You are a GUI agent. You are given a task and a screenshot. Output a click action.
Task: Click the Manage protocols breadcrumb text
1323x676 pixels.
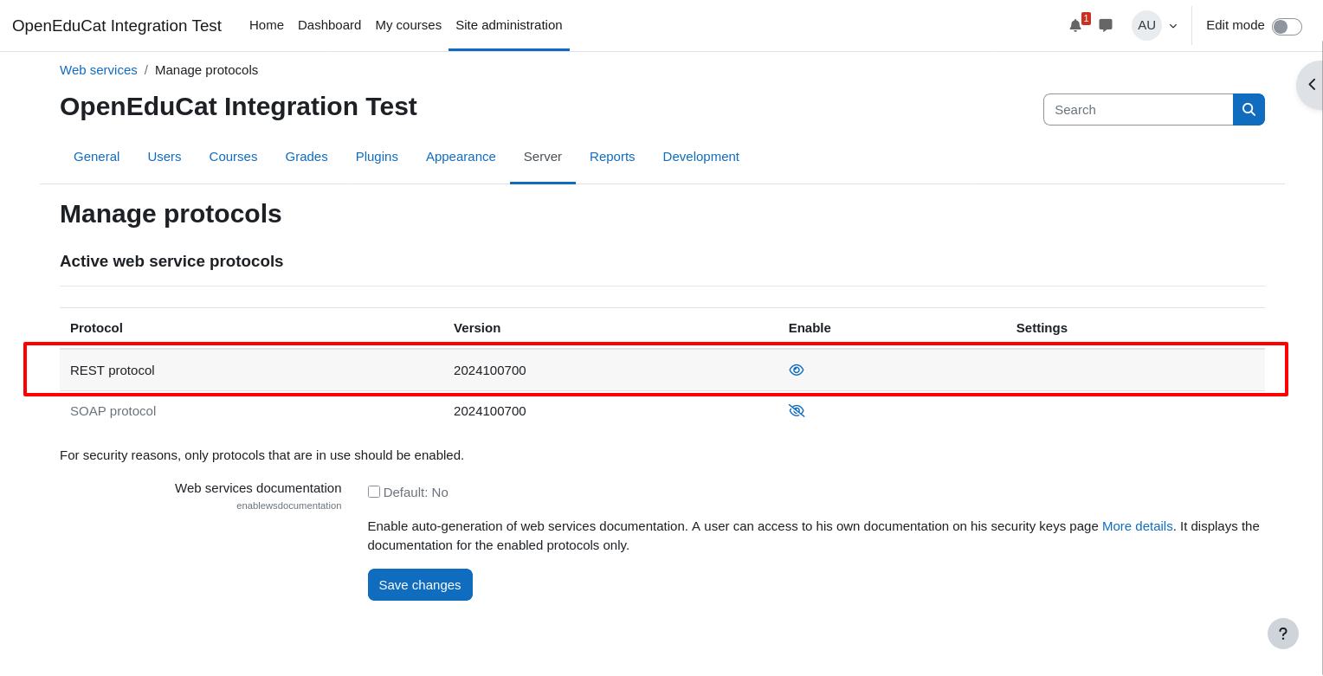[207, 70]
